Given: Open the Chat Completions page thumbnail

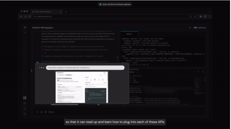Looking at the screenshot, I should [82, 87].
